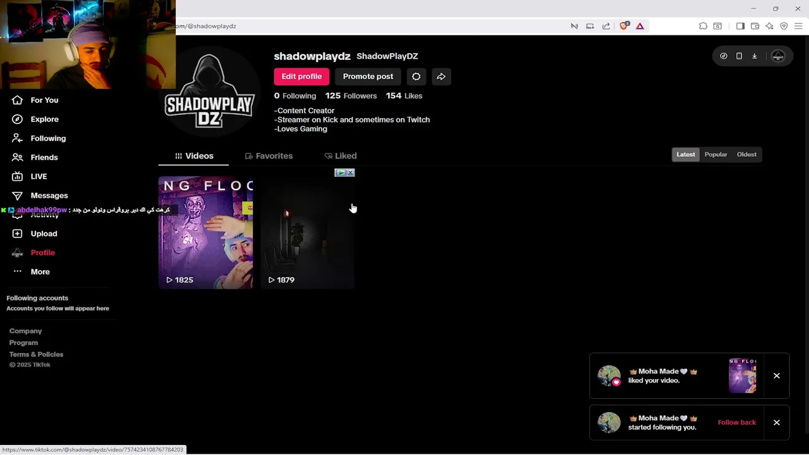Viewport: 809px width, 455px height.
Task: Open the Brave Wallet icon
Action: pyautogui.click(x=755, y=26)
